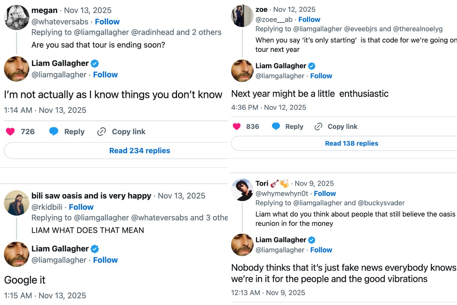Click verified badge on Liam's 'fake news' tweet
Screen dimensions: 457x305
(312, 240)
